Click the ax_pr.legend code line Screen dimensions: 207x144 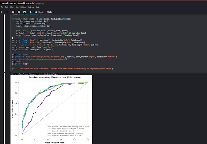pos(33,47)
